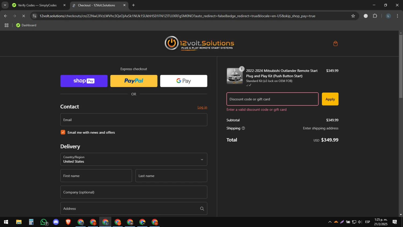Screen dimensions: 403x227
Task: Apply the discount code
Action: click(x=330, y=99)
